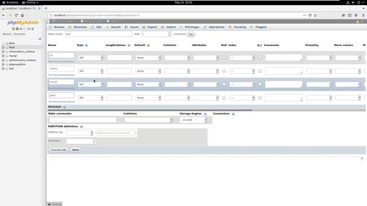
Task: Tick the Null checkbox for the email row
Action: pyautogui.click(x=224, y=84)
